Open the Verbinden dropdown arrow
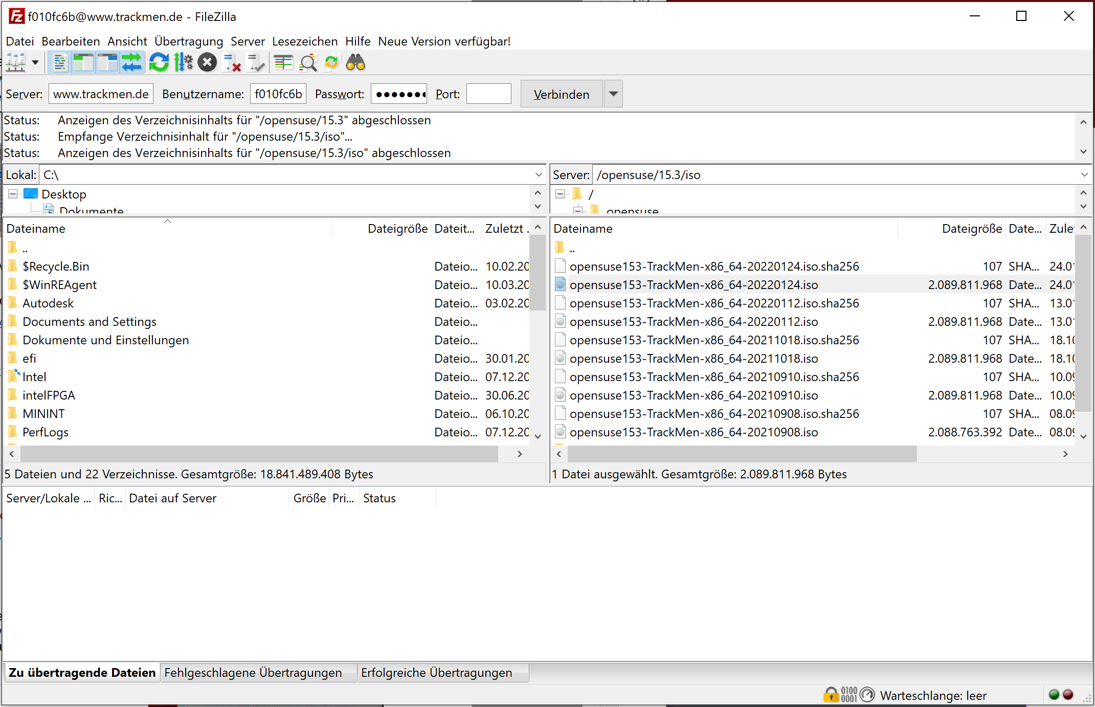This screenshot has height=707, width=1095. click(613, 94)
